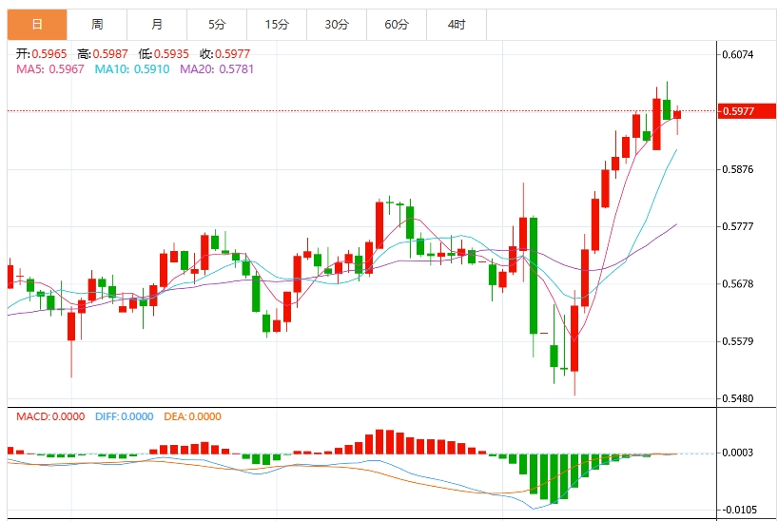Click the MA5: 0.5967 indicator label
The image size is (778, 521).
pyautogui.click(x=50, y=69)
